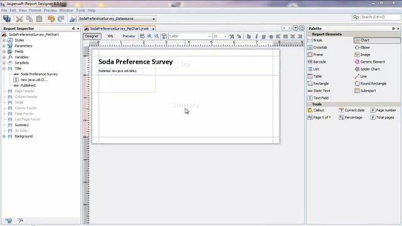Align text right

[300, 36]
